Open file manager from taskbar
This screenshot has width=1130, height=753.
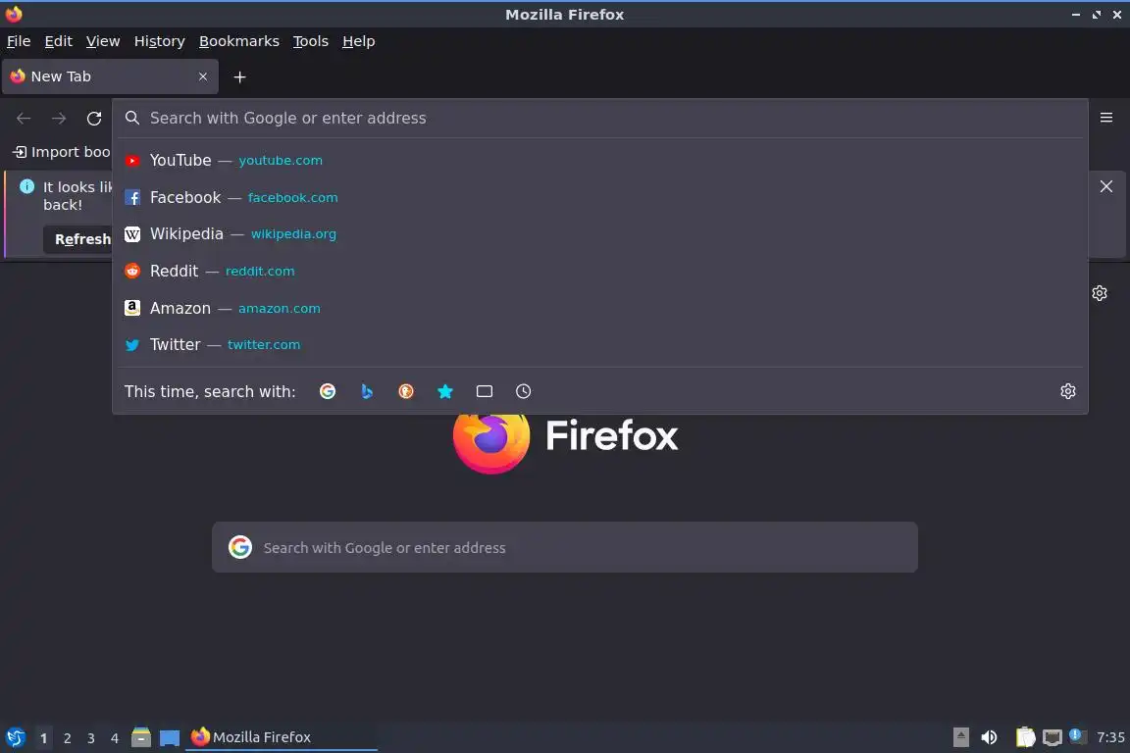pyautogui.click(x=141, y=737)
